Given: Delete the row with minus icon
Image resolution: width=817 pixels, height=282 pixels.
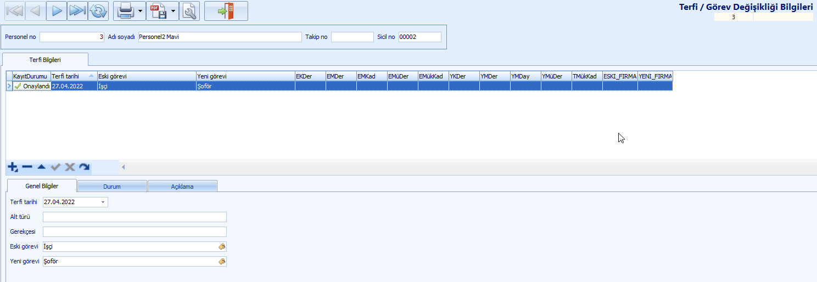Looking at the screenshot, I should [27, 167].
